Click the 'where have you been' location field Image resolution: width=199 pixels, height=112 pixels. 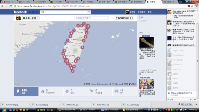[92, 18]
